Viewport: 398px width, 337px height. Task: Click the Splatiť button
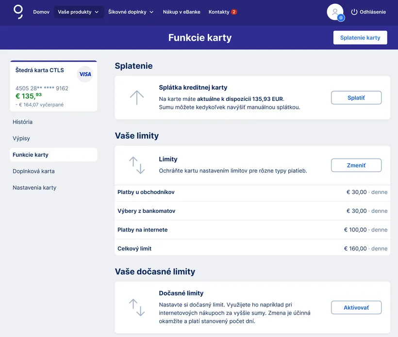coord(356,97)
